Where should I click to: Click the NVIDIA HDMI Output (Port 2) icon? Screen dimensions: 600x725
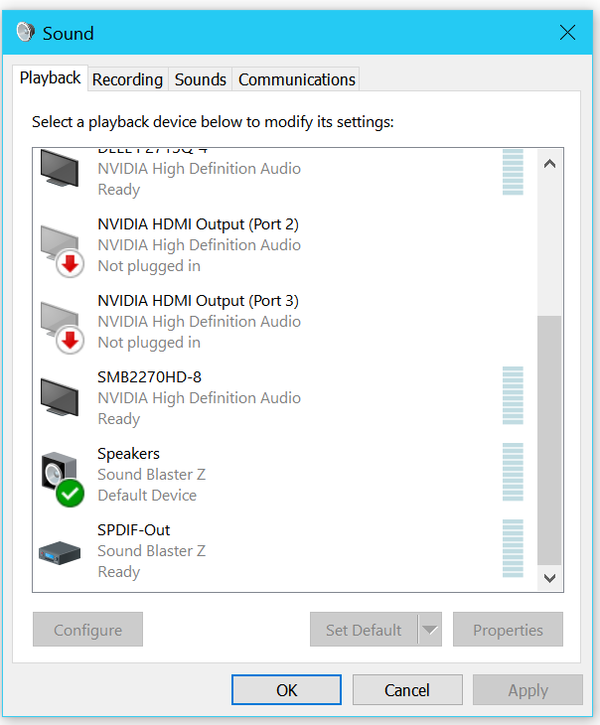pyautogui.click(x=62, y=246)
